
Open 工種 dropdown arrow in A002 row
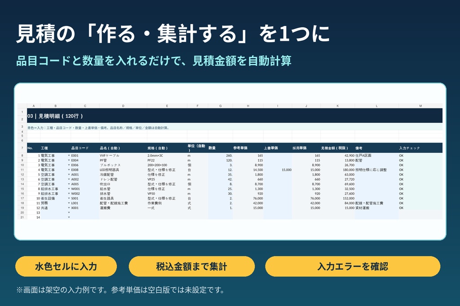click(69, 179)
